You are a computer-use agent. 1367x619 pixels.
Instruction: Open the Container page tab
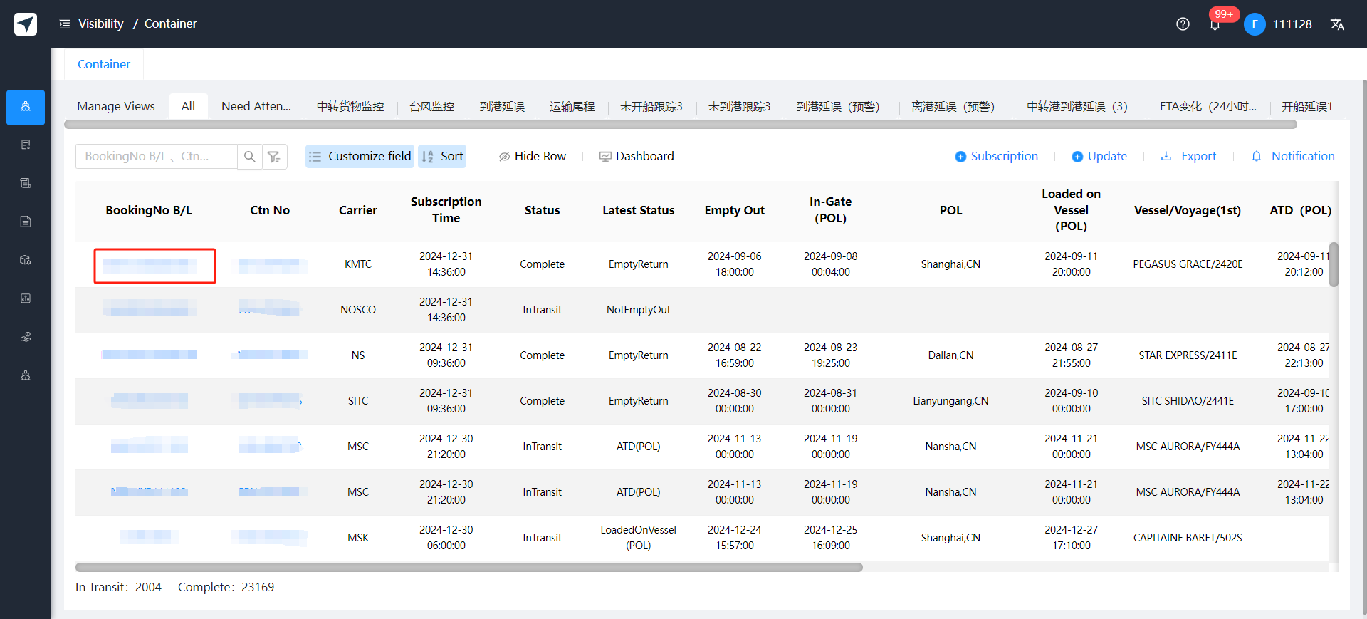pyautogui.click(x=104, y=64)
